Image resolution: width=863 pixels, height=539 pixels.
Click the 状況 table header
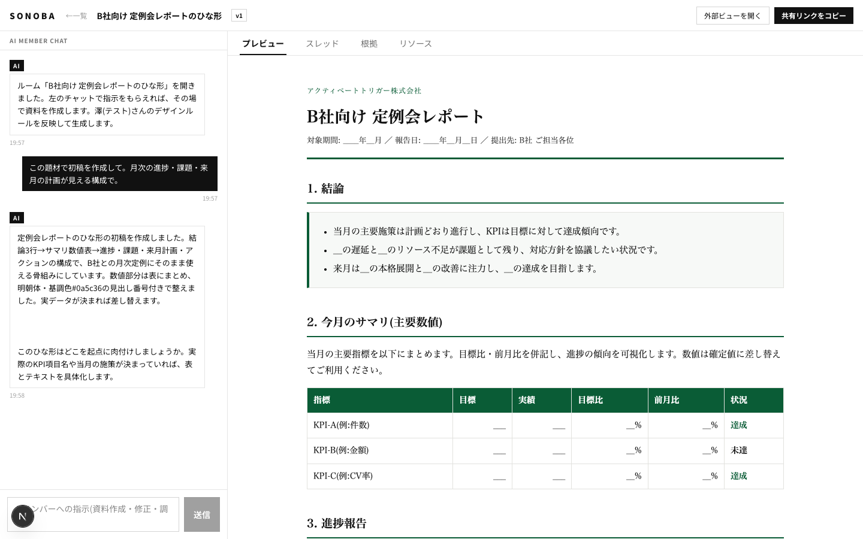click(x=754, y=400)
